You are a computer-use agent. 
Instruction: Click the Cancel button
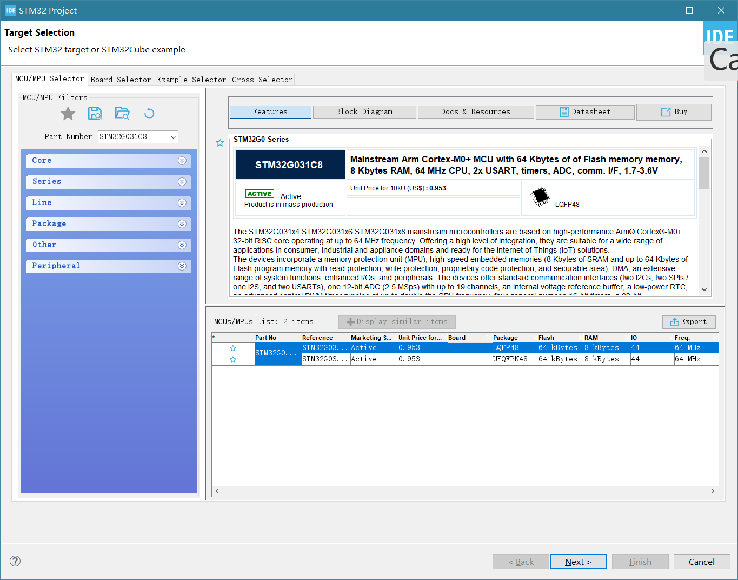tap(702, 562)
